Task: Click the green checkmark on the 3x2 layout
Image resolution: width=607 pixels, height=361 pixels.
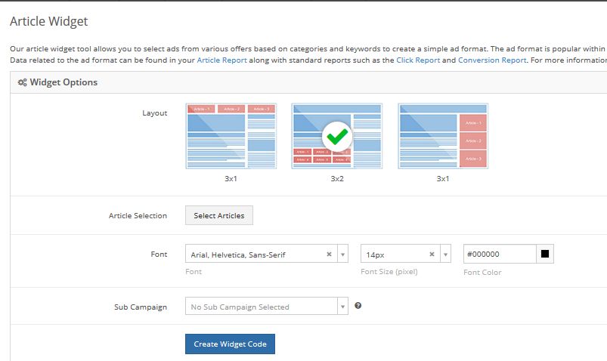Action: [336, 137]
